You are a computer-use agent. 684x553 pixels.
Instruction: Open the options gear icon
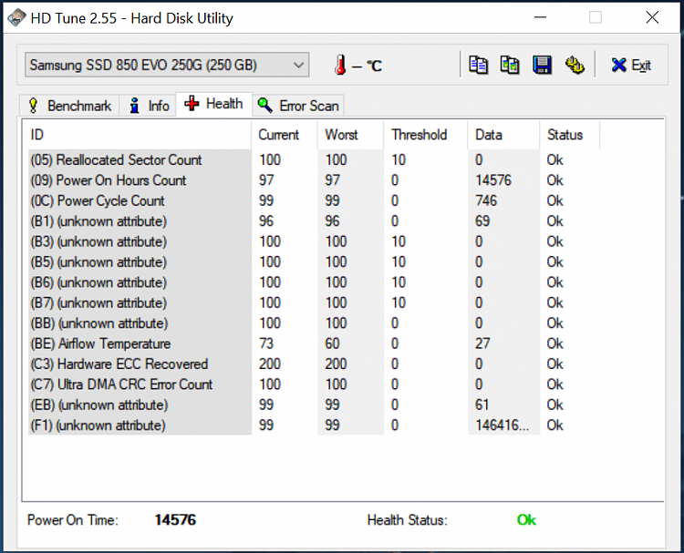pyautogui.click(x=575, y=66)
